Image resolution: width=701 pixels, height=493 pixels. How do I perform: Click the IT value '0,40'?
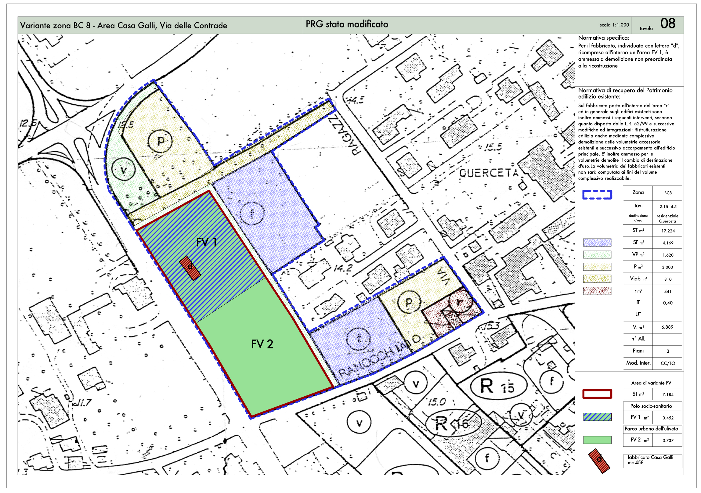point(668,303)
